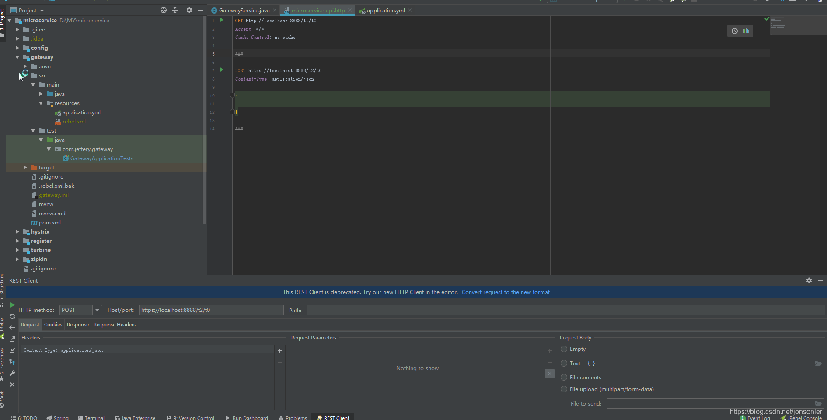827x420 pixels.
Task: Expand the config folder
Action: coord(17,48)
